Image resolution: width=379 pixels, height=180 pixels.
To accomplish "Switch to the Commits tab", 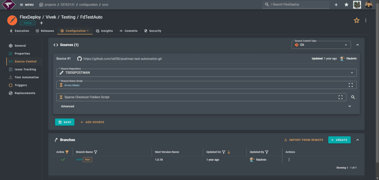I will pyautogui.click(x=128, y=31).
